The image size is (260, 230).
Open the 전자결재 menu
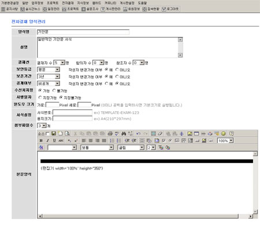click(x=68, y=3)
